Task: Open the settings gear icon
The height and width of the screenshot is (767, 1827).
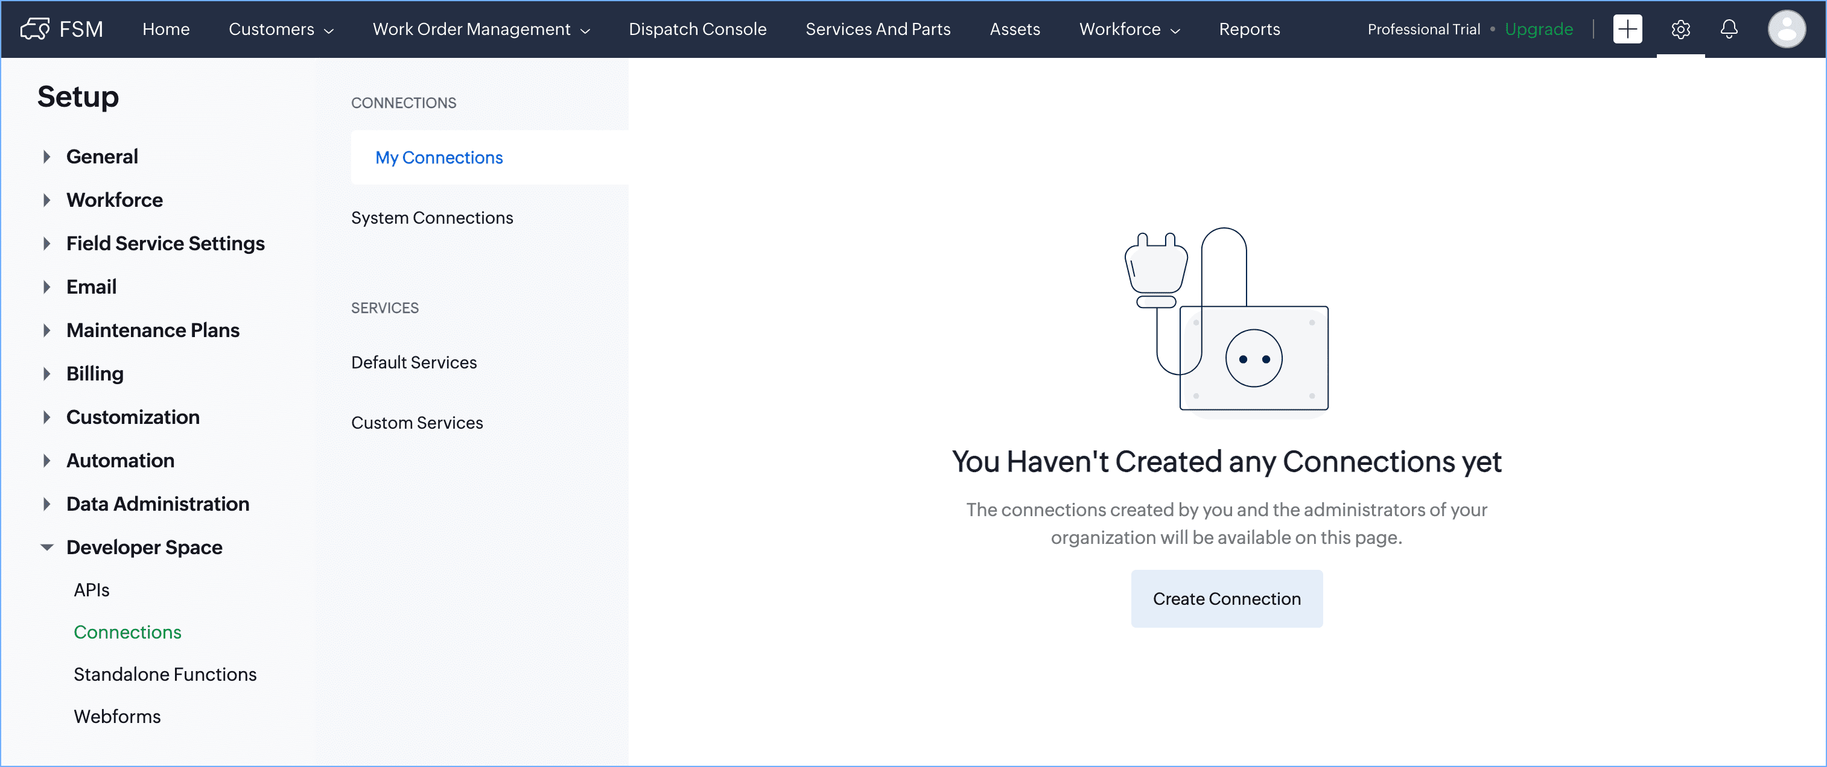Action: pyautogui.click(x=1680, y=29)
